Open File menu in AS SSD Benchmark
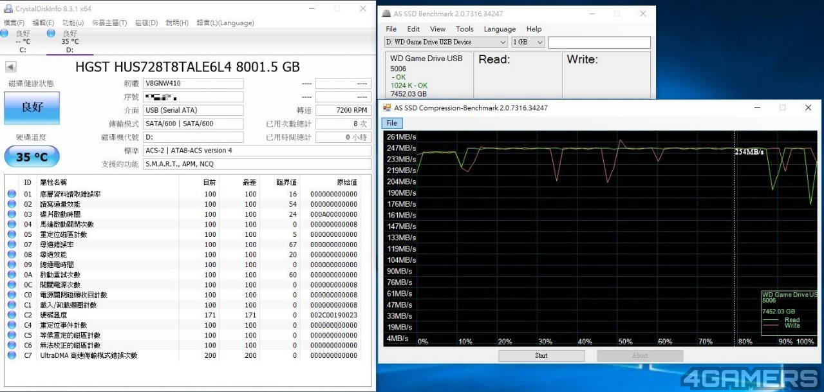Image resolution: width=824 pixels, height=392 pixels. (x=391, y=29)
